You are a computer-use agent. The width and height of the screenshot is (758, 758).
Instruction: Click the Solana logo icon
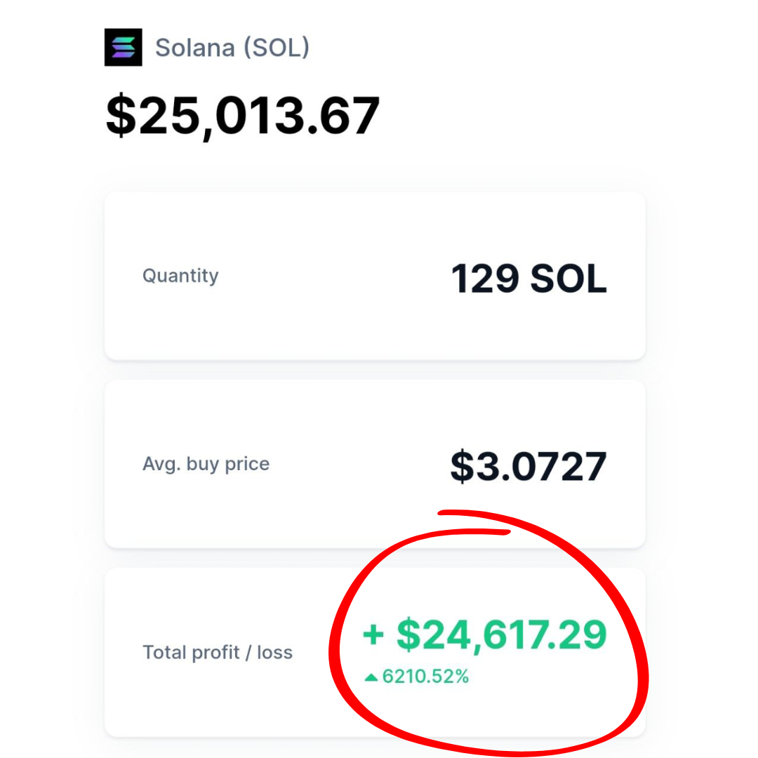coord(123,47)
